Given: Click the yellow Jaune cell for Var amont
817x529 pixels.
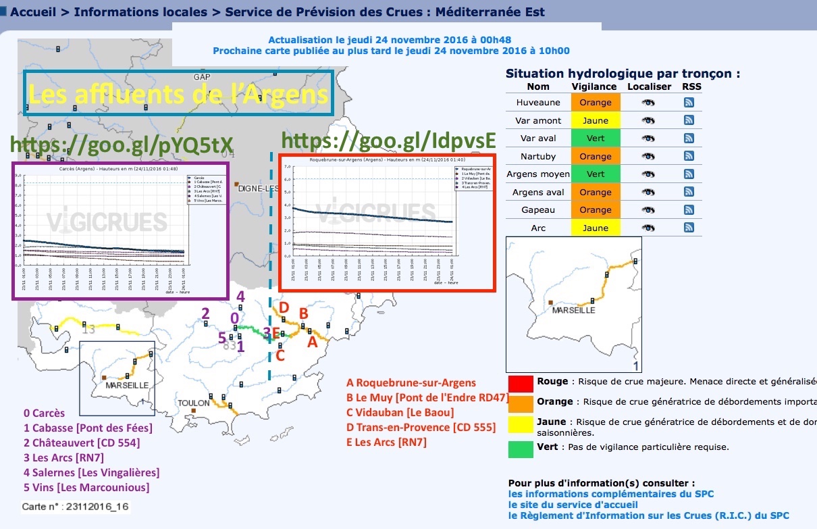Looking at the screenshot, I should pyautogui.click(x=596, y=120).
